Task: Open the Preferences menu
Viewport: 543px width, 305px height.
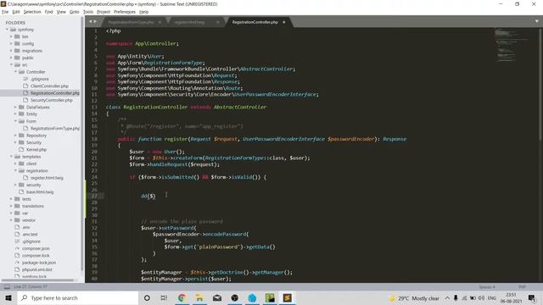Action: pyautogui.click(x=125, y=12)
